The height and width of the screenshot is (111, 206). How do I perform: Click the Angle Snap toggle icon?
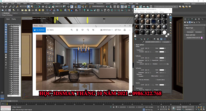point(79,6)
